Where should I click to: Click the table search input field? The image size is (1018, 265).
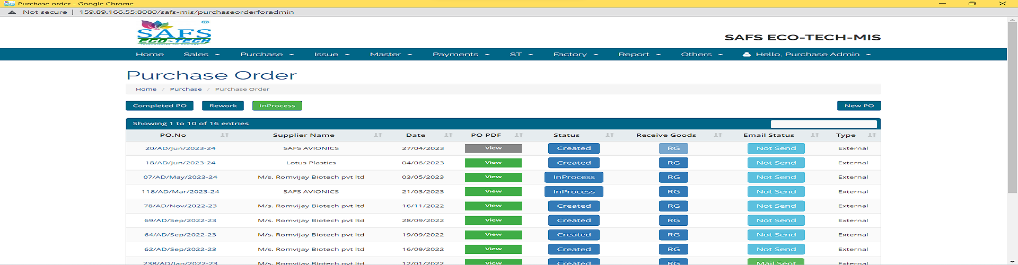(x=823, y=124)
